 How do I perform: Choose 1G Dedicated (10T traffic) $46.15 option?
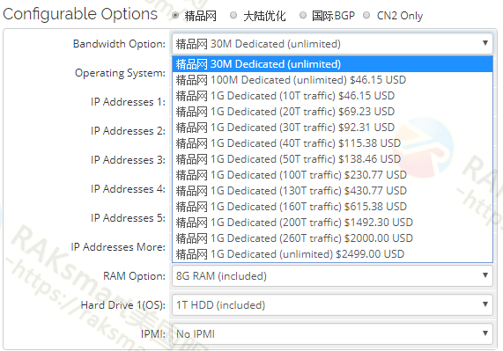(332, 96)
